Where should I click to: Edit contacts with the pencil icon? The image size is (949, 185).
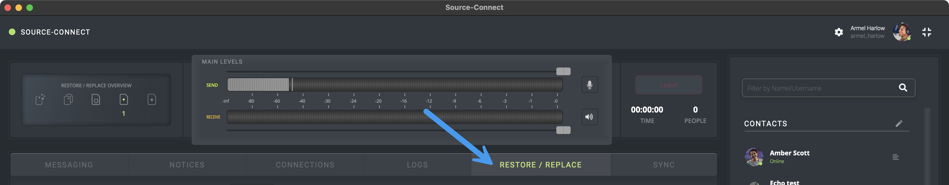pyautogui.click(x=899, y=124)
